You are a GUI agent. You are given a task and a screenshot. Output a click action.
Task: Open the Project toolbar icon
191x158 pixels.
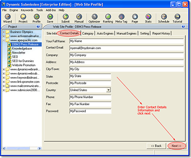tap(23, 18)
